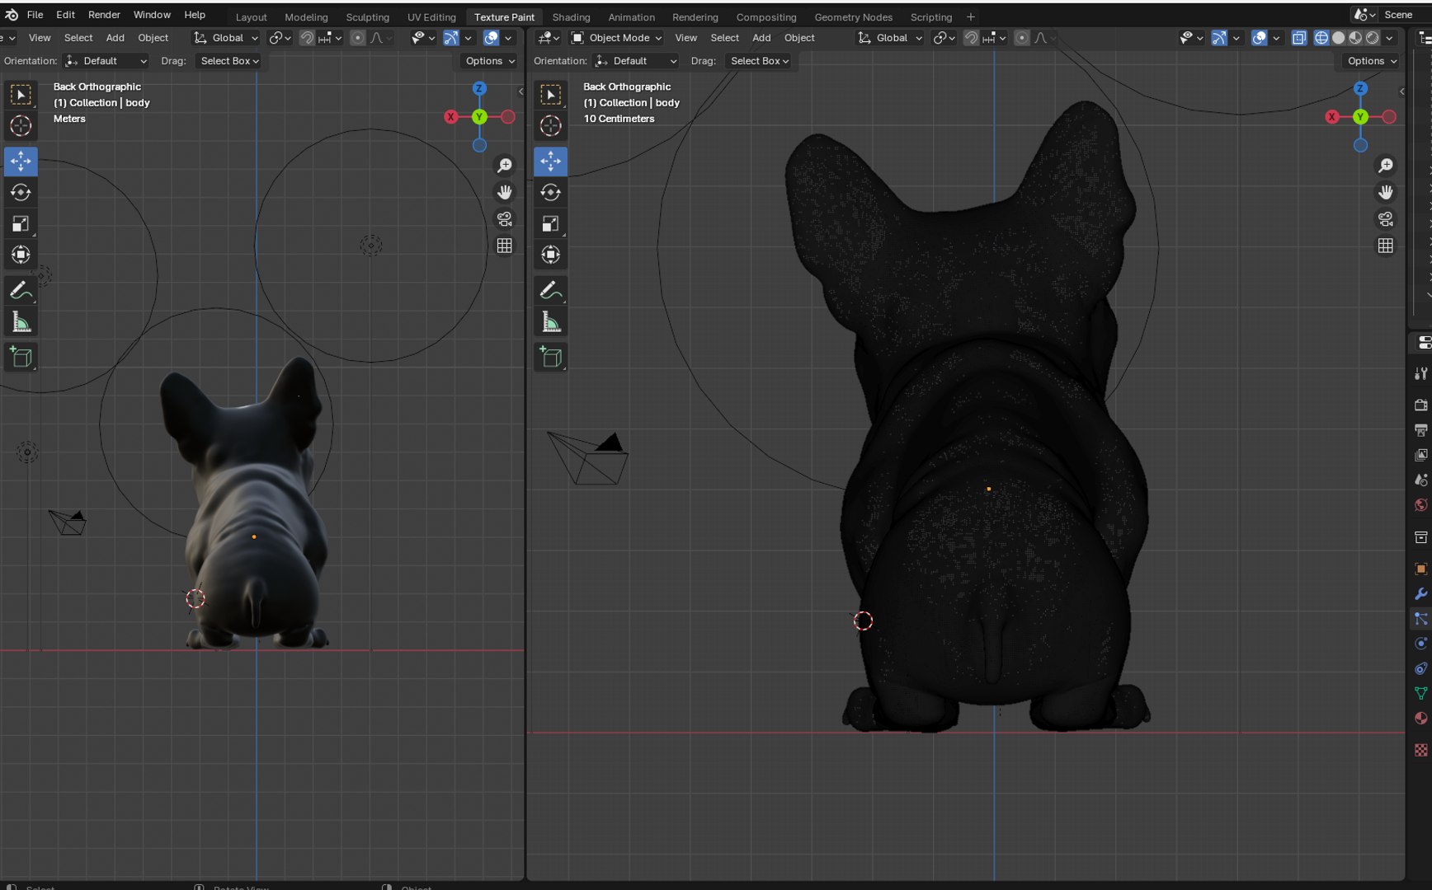The image size is (1432, 890).
Task: Open Tool properties tab in sidebar
Action: [1420, 373]
